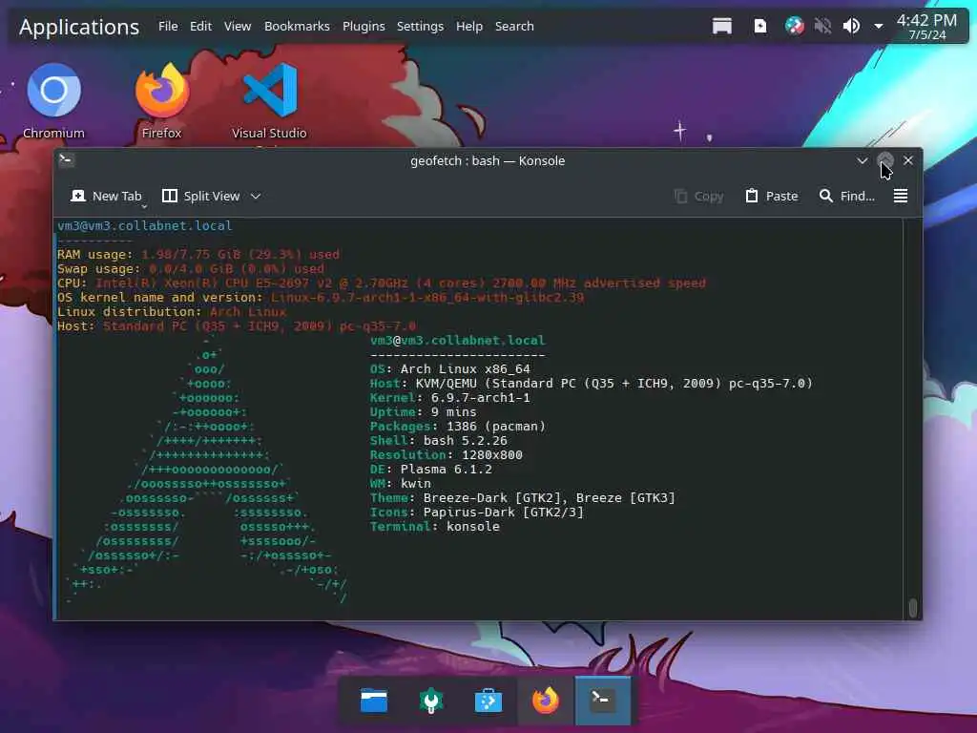Open the Plugins menu
Screen dimensions: 977x733
click(x=364, y=26)
